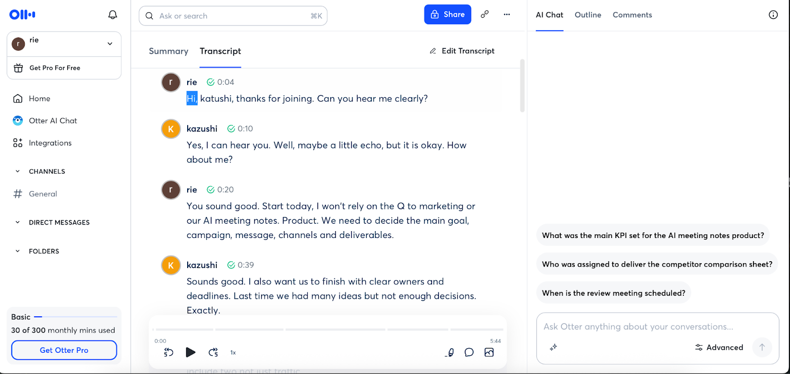Collapse the DIRECT MESSAGES section
Screen dimensions: 790x374
pos(18,222)
